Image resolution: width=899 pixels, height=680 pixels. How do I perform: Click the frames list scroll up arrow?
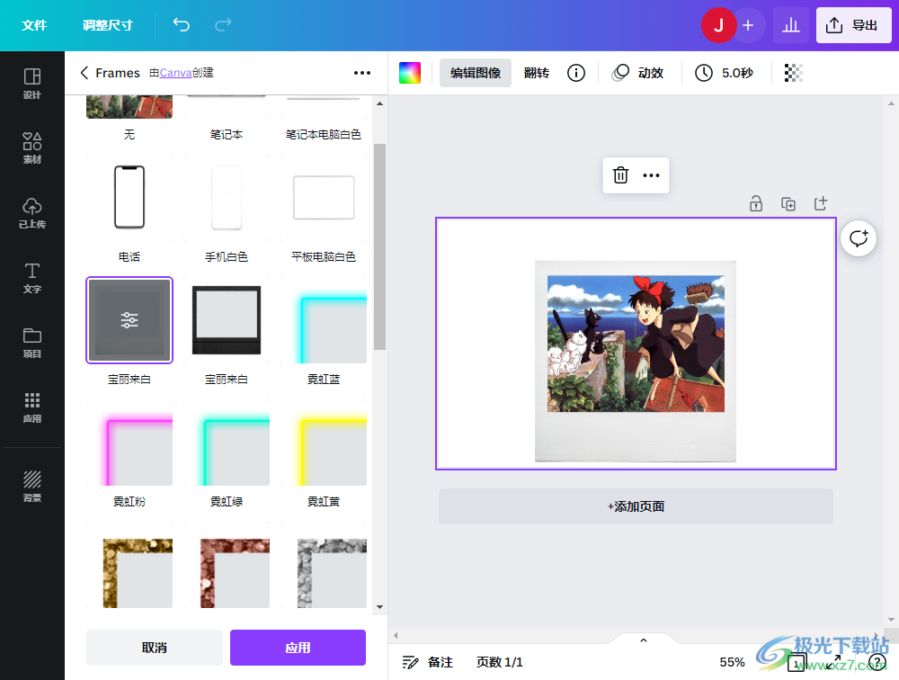[x=379, y=103]
